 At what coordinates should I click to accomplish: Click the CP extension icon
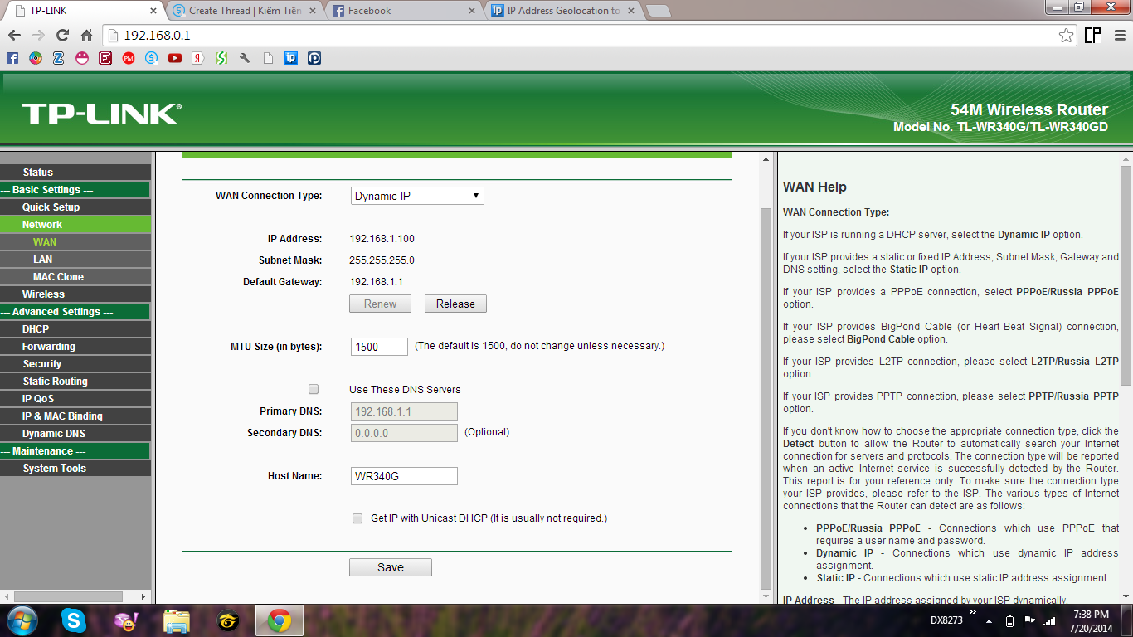pyautogui.click(x=1092, y=35)
